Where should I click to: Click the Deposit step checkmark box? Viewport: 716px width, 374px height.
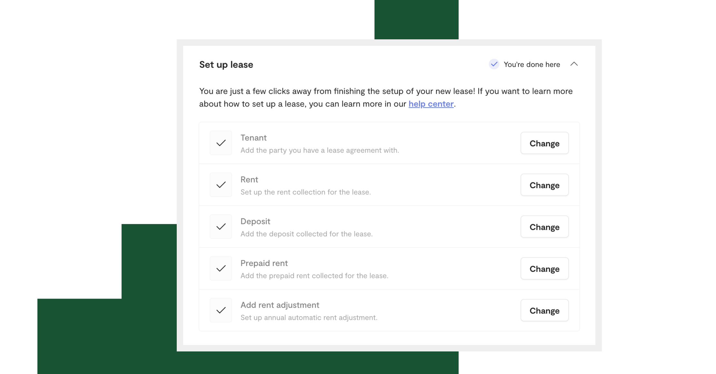[221, 227]
